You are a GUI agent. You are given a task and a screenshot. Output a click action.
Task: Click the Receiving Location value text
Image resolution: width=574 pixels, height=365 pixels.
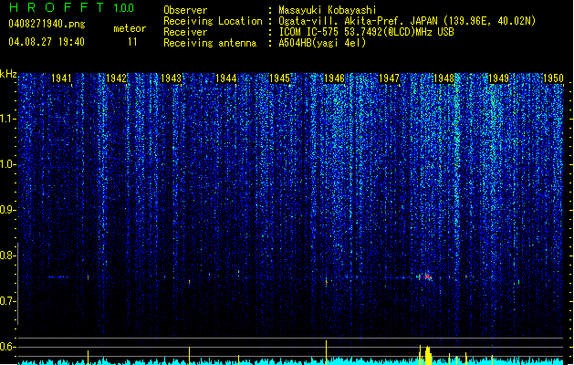(x=407, y=21)
